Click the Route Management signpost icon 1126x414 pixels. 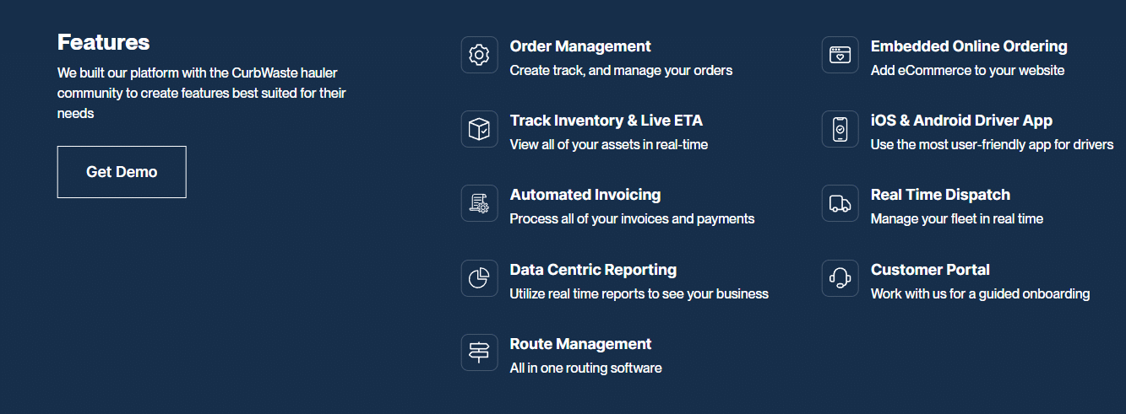coord(479,352)
